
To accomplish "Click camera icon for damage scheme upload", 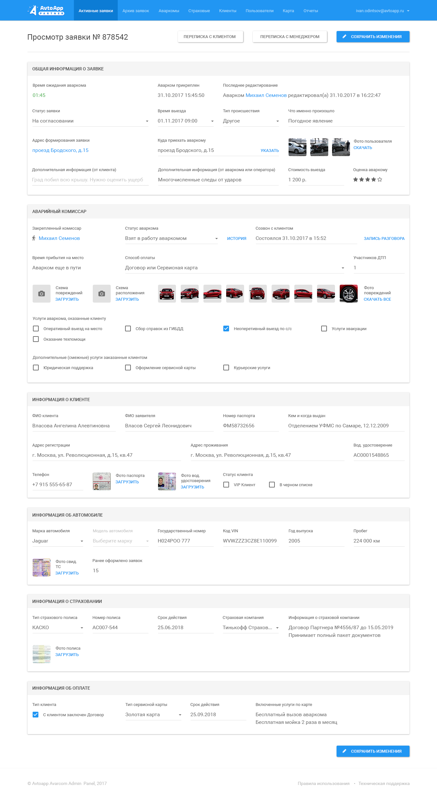I will click(42, 294).
